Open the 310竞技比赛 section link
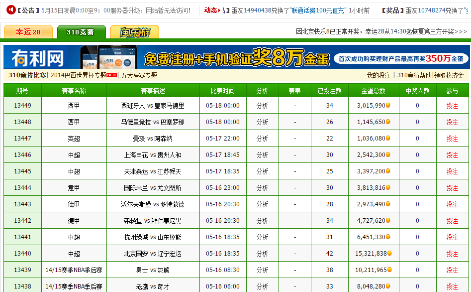471x292 pixels. 27,75
